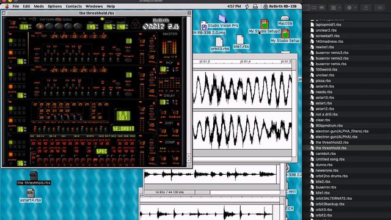This screenshot has width=391, height=220.
Task: Flip the Pattern/Song mode switch
Action: pyautogui.click(x=58, y=20)
